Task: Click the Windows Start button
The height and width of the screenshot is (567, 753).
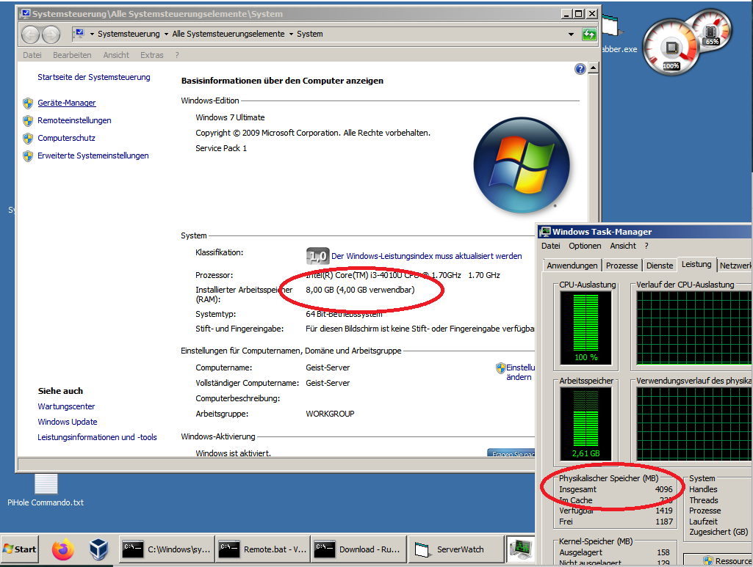Action: click(x=20, y=549)
